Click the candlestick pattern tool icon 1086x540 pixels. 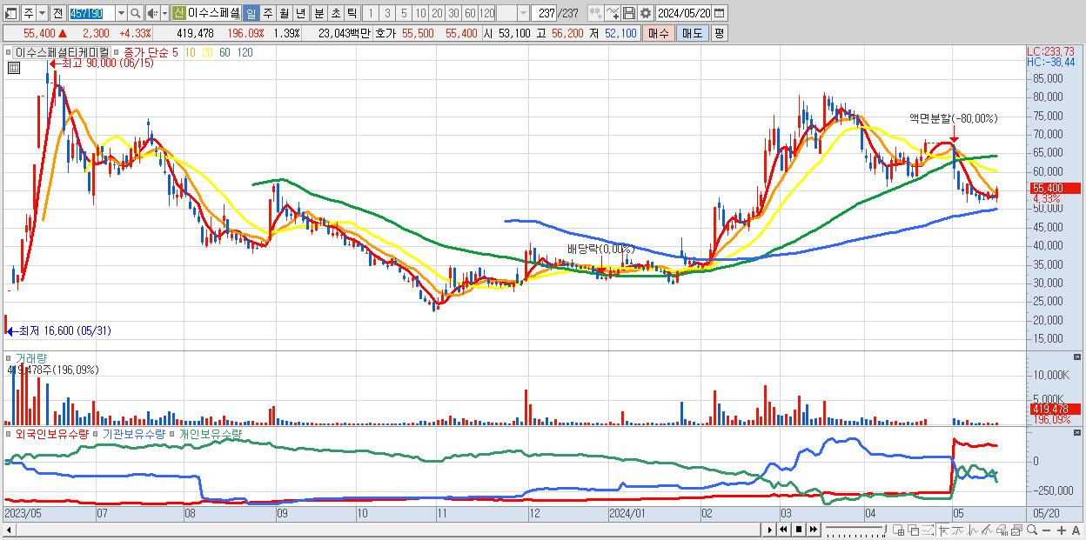click(973, 530)
